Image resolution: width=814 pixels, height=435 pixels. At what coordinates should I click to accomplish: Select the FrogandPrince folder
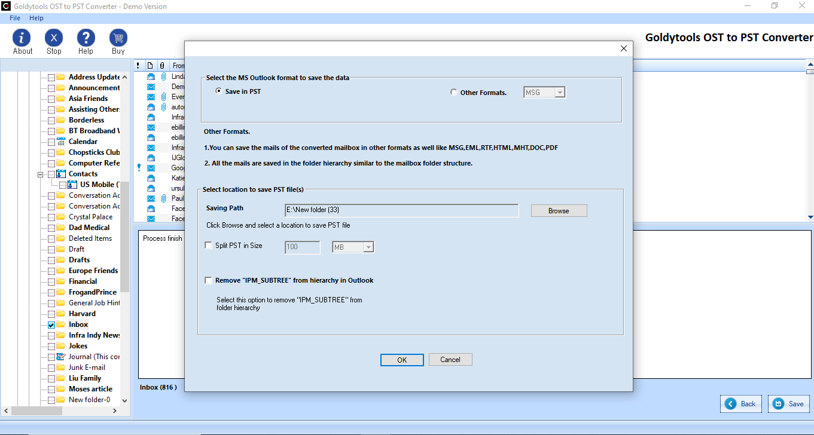tap(93, 292)
